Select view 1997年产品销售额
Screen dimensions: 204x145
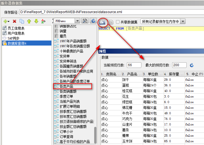[x=74, y=41]
